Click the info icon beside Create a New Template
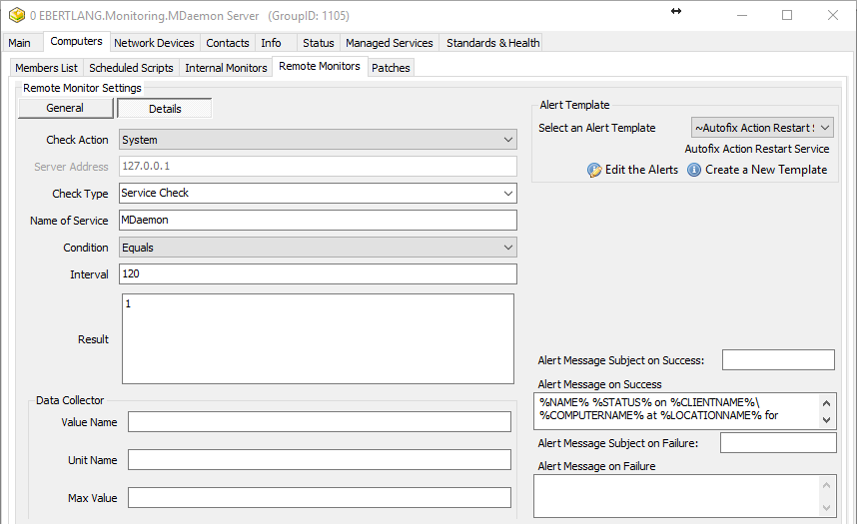The height and width of the screenshot is (524, 857). point(694,170)
